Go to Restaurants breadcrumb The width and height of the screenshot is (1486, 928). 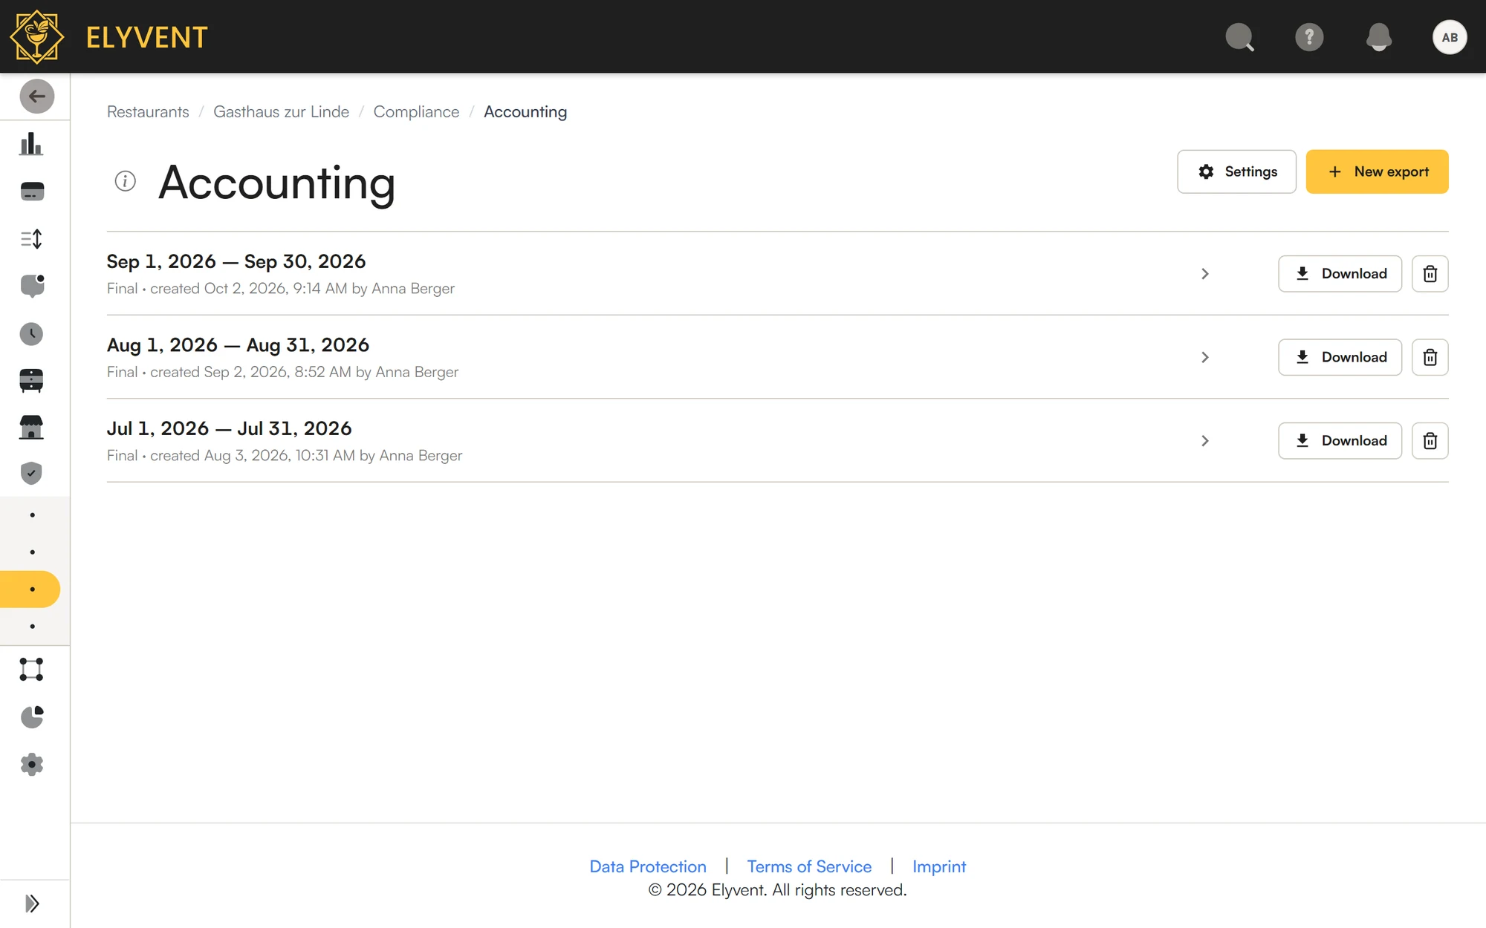pyautogui.click(x=148, y=111)
